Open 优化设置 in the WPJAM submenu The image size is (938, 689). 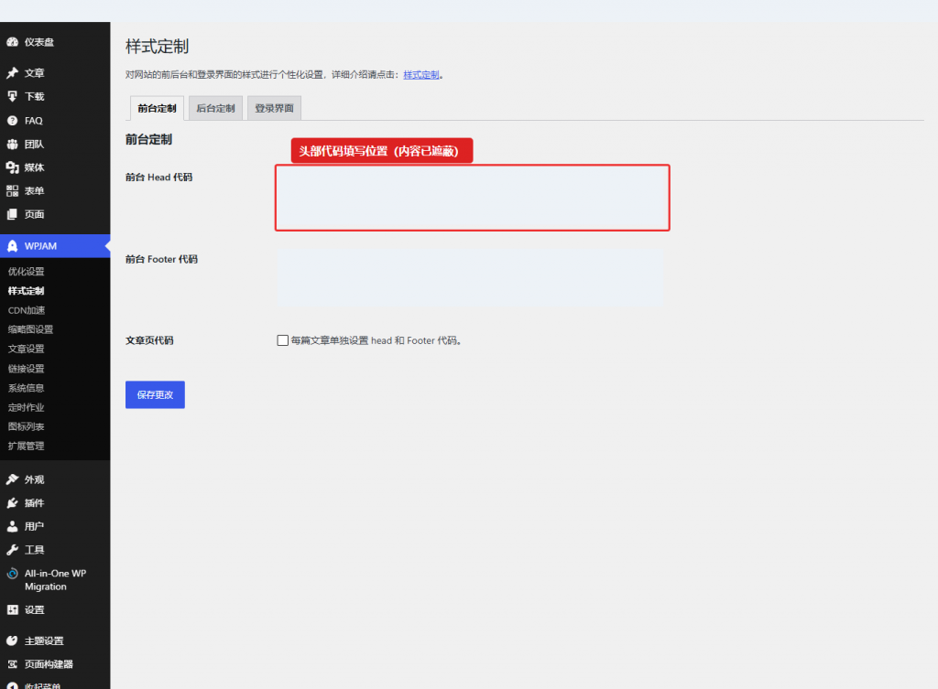tap(27, 271)
